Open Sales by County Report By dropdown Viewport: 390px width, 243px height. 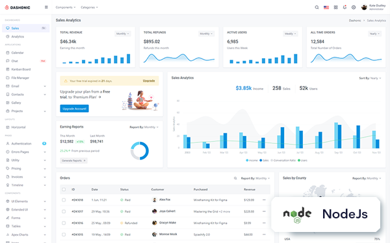[x=367, y=178]
